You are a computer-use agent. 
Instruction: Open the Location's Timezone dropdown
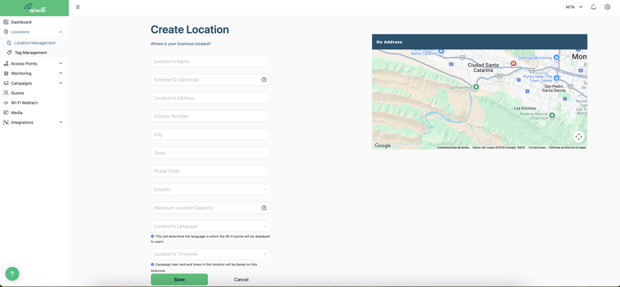click(210, 254)
